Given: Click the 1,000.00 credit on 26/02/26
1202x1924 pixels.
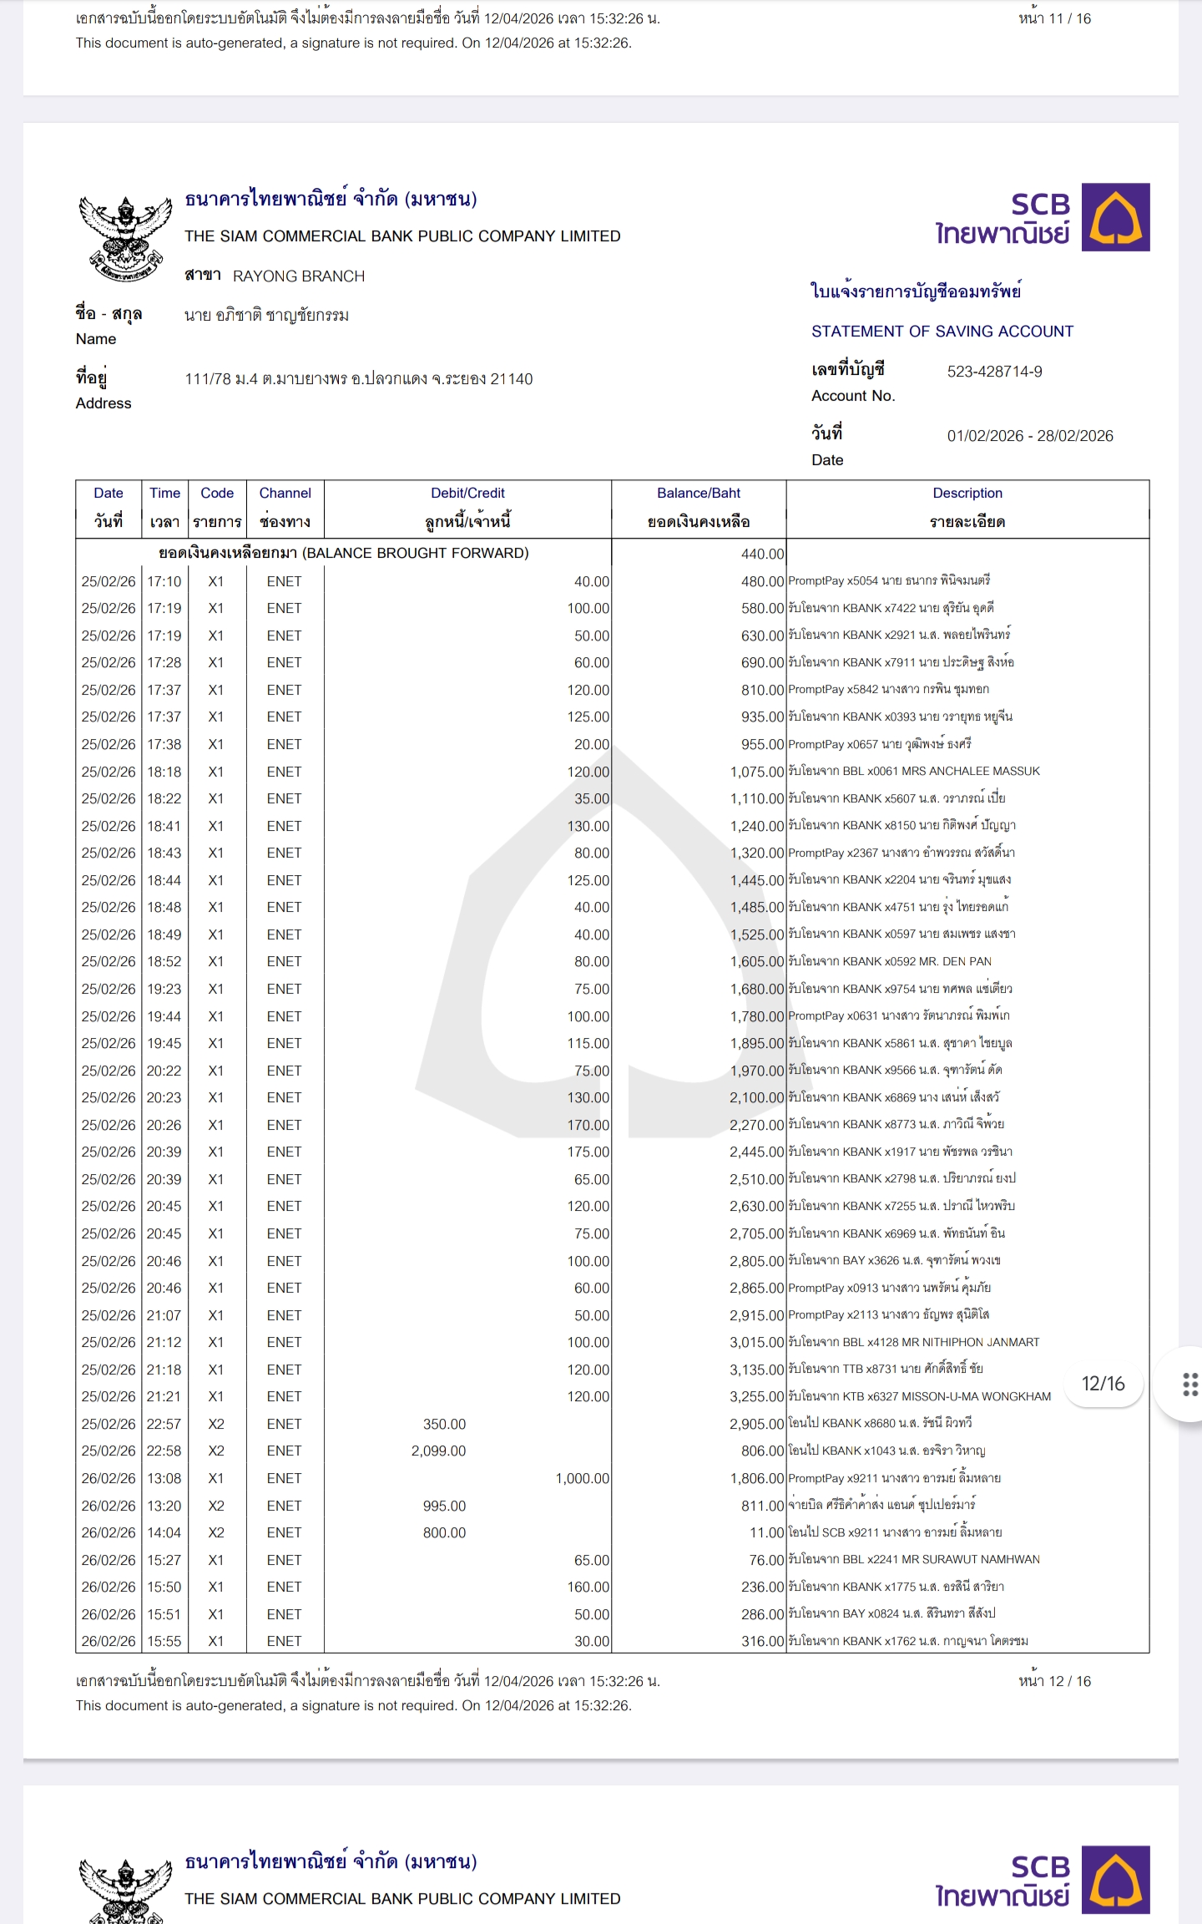Looking at the screenshot, I should (x=583, y=1478).
